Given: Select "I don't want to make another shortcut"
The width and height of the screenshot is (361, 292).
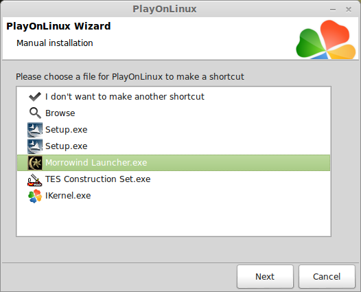Looking at the screenshot, I should click(x=124, y=97).
